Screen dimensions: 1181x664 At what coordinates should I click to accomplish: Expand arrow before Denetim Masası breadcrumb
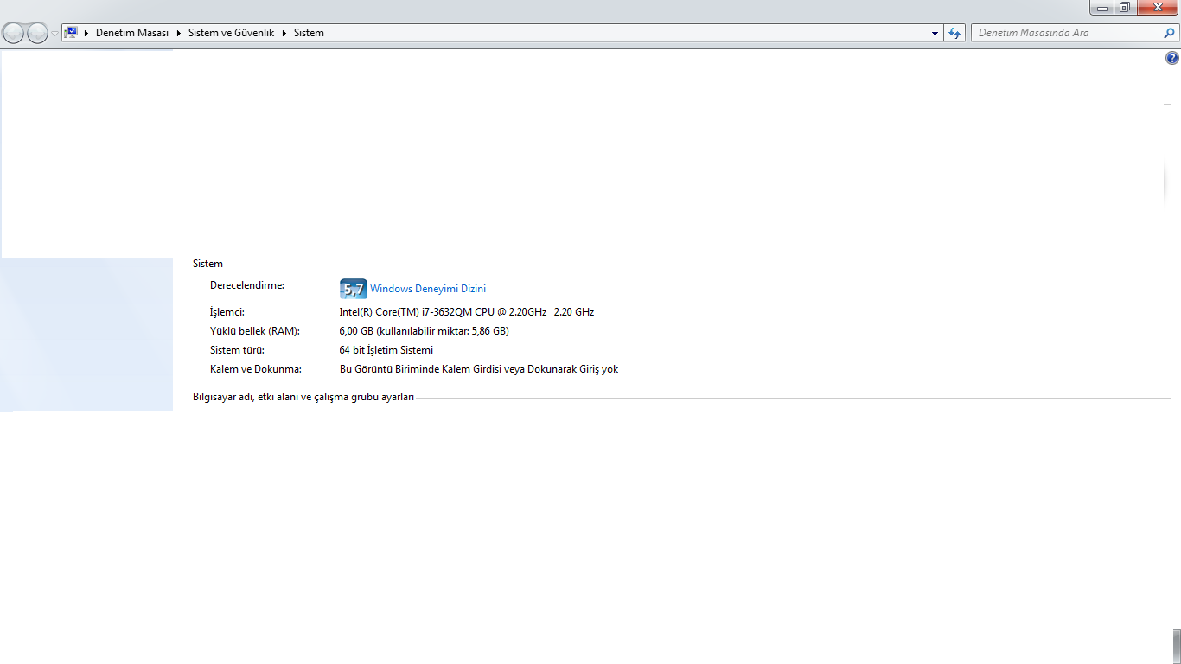click(x=86, y=33)
